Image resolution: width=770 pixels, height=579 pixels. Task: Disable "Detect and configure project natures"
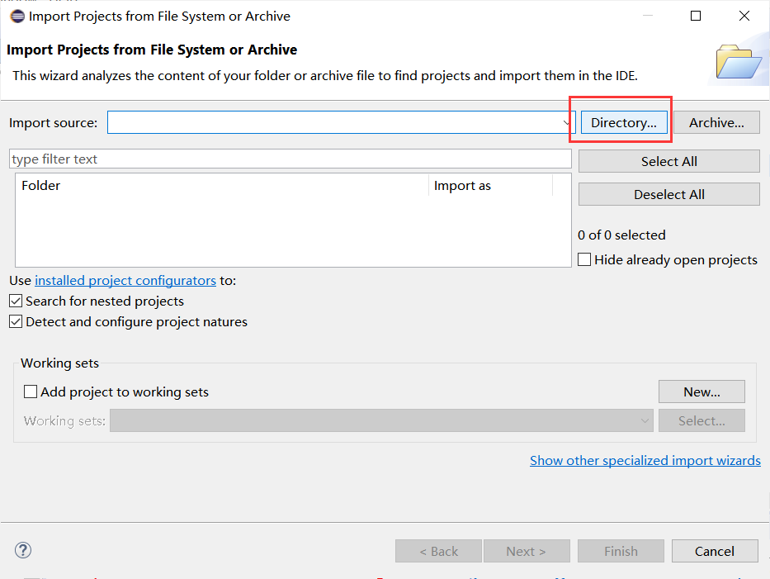[x=15, y=322]
